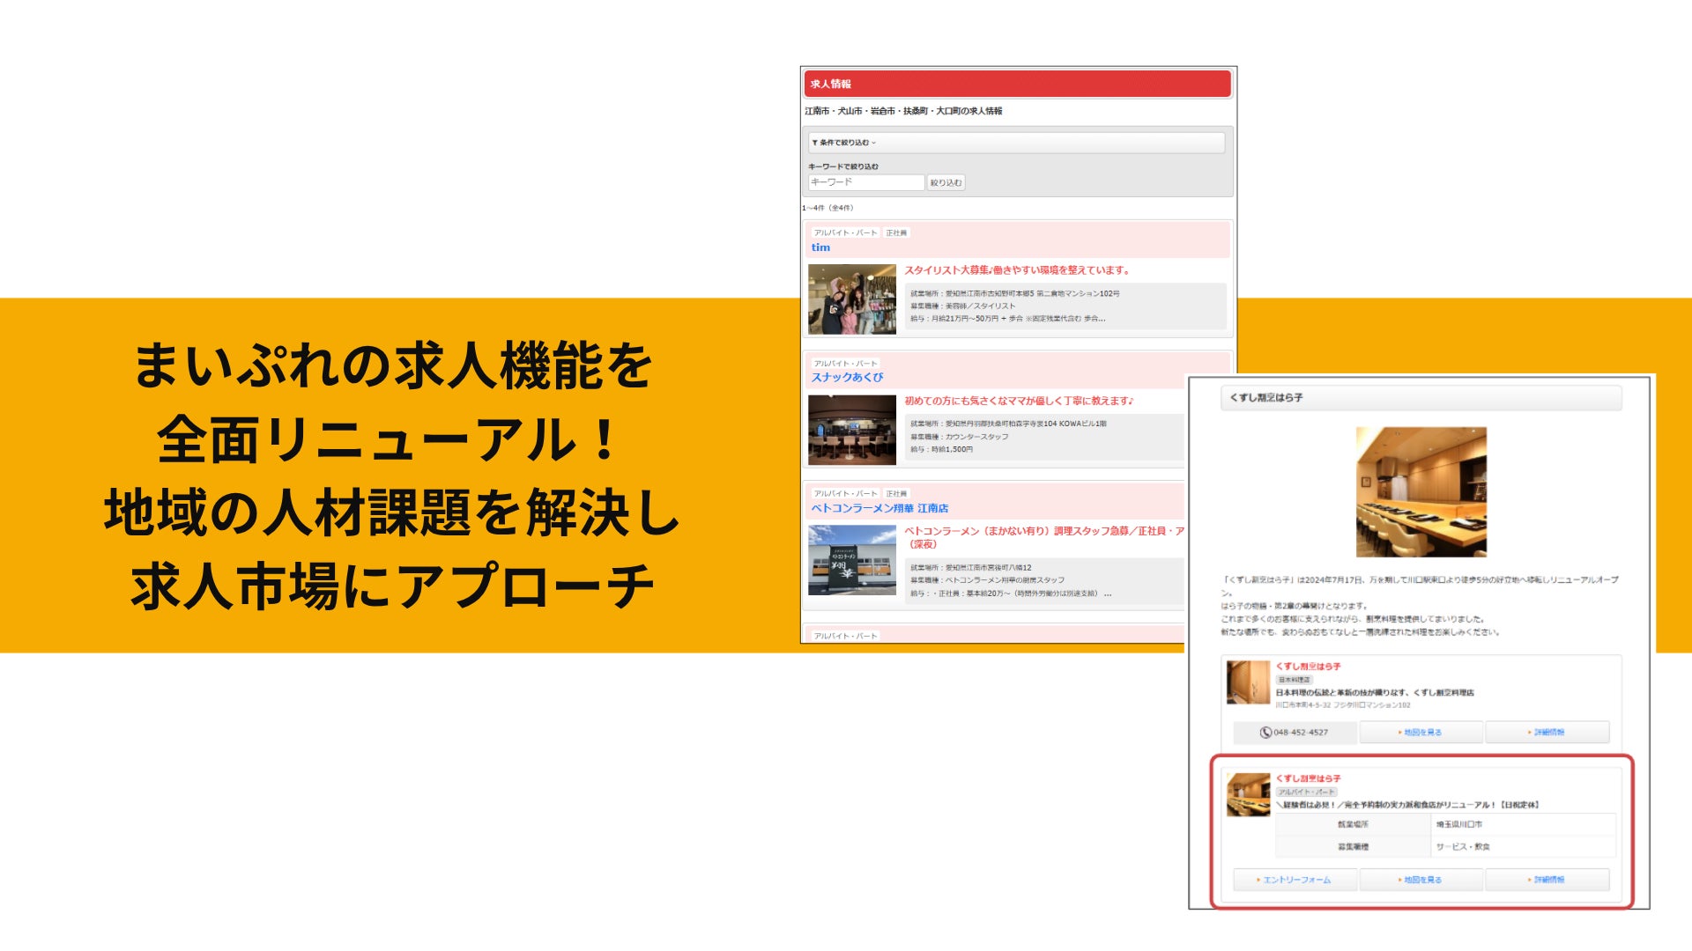Viewport: 1692px width, 951px height.
Task: Open the スナックあくび listing link
Action: coord(847,377)
